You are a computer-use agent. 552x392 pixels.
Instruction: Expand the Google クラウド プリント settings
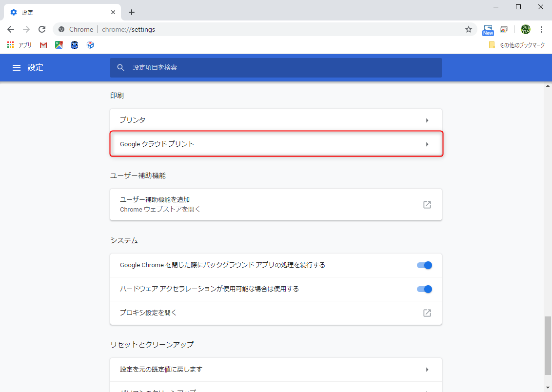(276, 144)
